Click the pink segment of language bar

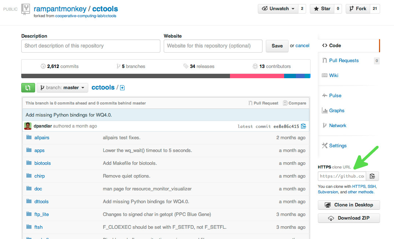click(257, 76)
